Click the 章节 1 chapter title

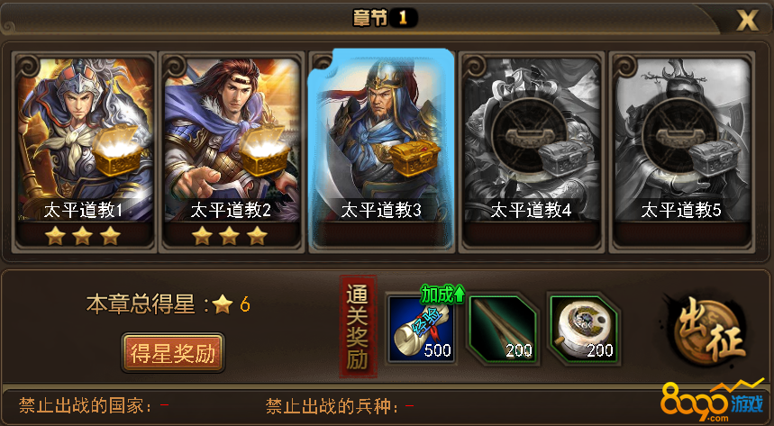(385, 18)
